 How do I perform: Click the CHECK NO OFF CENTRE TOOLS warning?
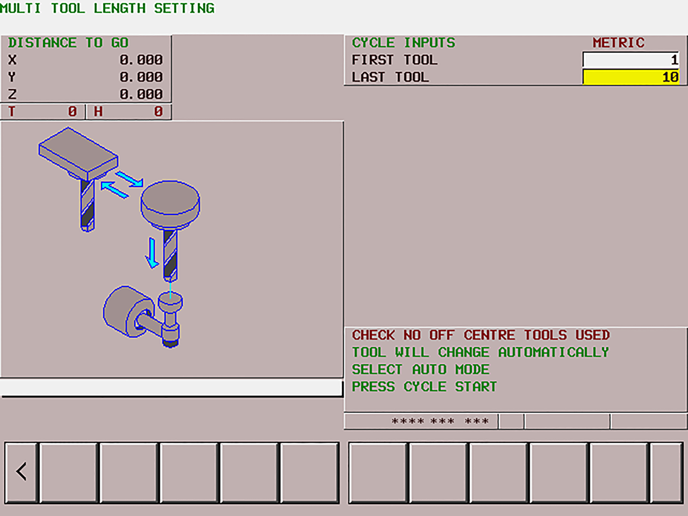tap(481, 335)
